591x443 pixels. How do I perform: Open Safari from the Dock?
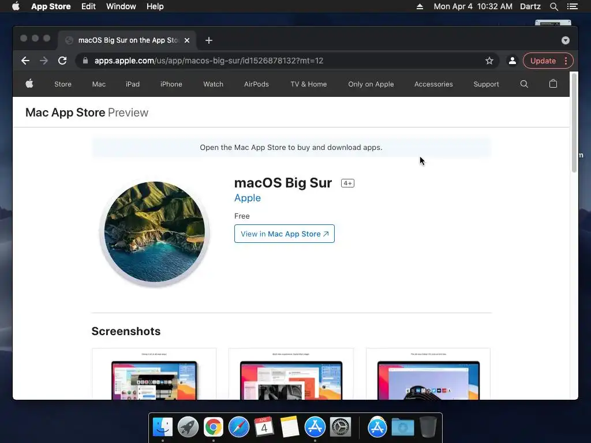pos(238,427)
